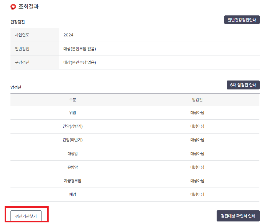Click the 구분 column header
Screen dimensions: 260x223
(73, 100)
